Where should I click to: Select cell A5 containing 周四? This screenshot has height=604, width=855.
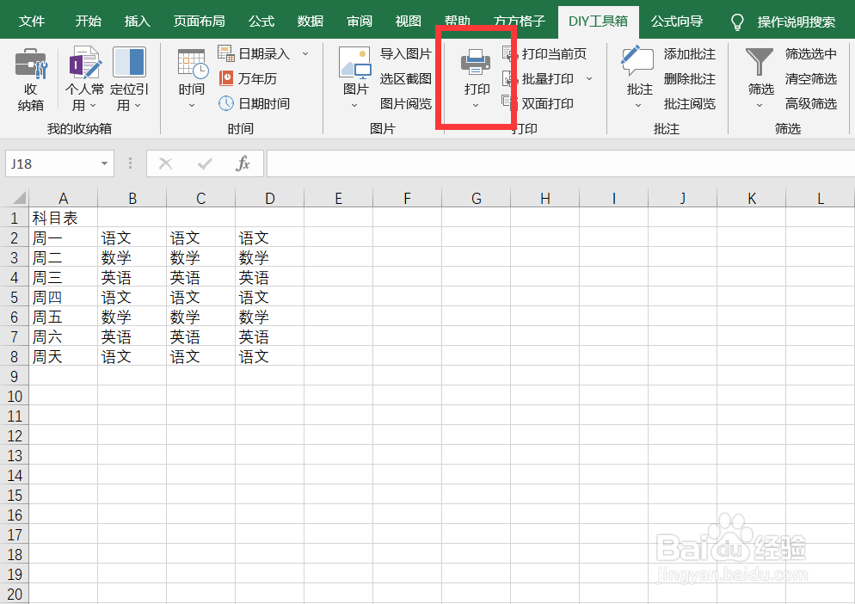tap(64, 297)
